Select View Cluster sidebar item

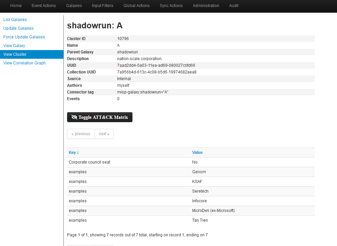[15, 54]
